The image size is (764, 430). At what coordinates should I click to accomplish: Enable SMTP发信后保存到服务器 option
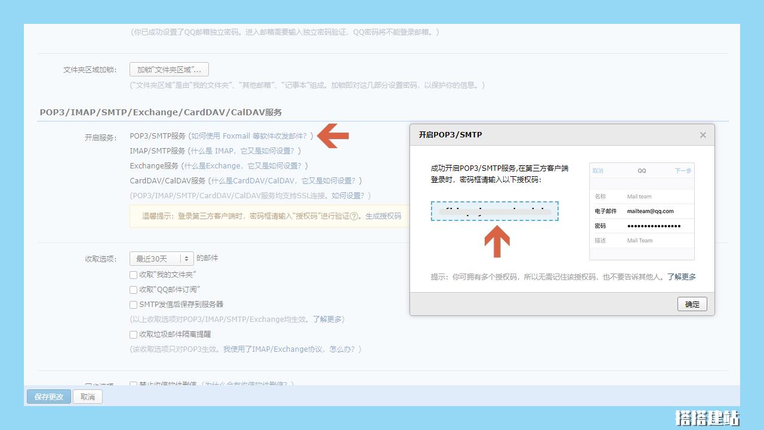pyautogui.click(x=133, y=305)
